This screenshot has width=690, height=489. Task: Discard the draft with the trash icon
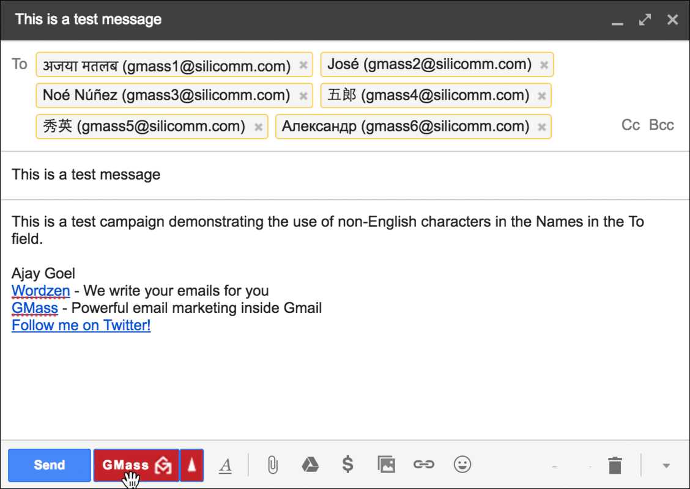615,465
